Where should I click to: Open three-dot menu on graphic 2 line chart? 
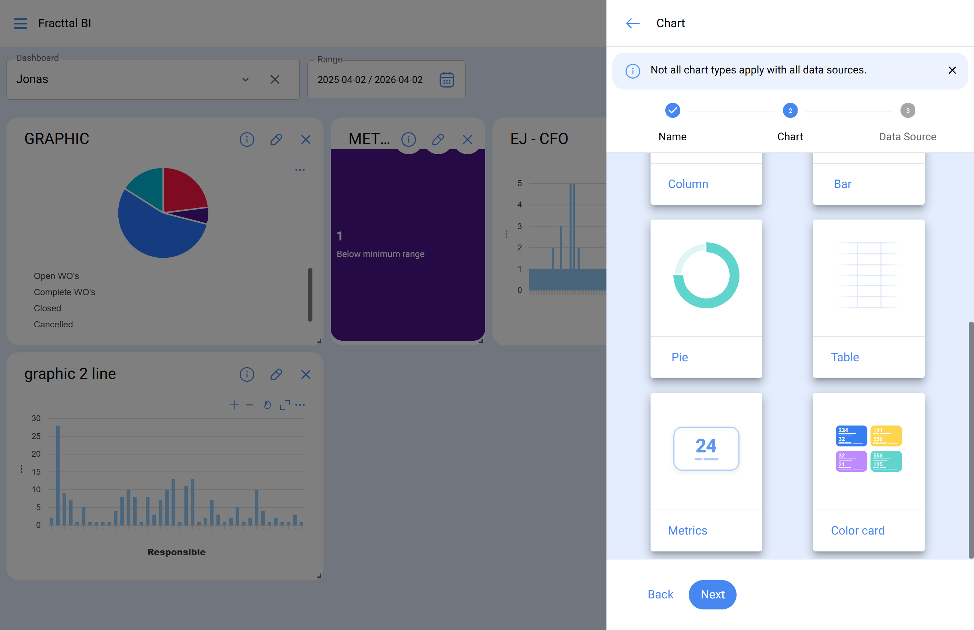(x=300, y=405)
